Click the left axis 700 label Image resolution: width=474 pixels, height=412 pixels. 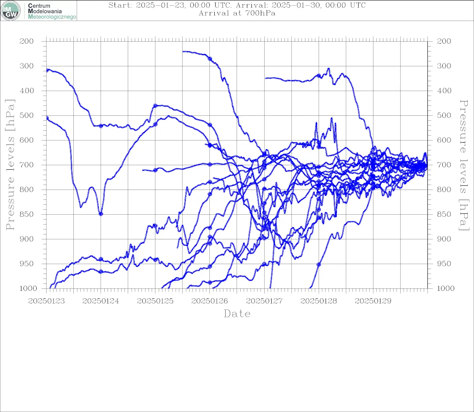click(x=27, y=165)
